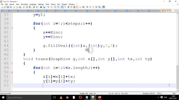Close the 'new 10' tab using its X
This screenshot has height=100, width=179.
[170, 11]
